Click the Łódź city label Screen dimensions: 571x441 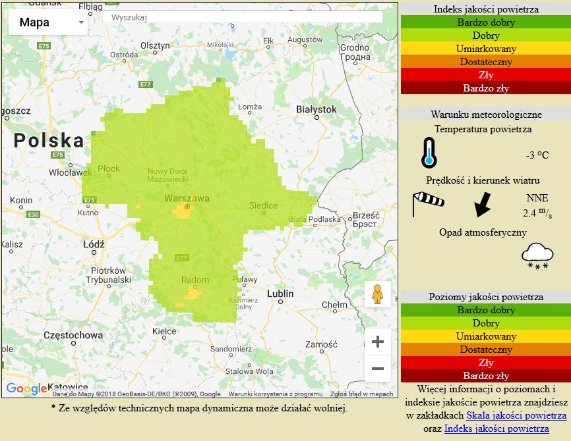click(94, 244)
